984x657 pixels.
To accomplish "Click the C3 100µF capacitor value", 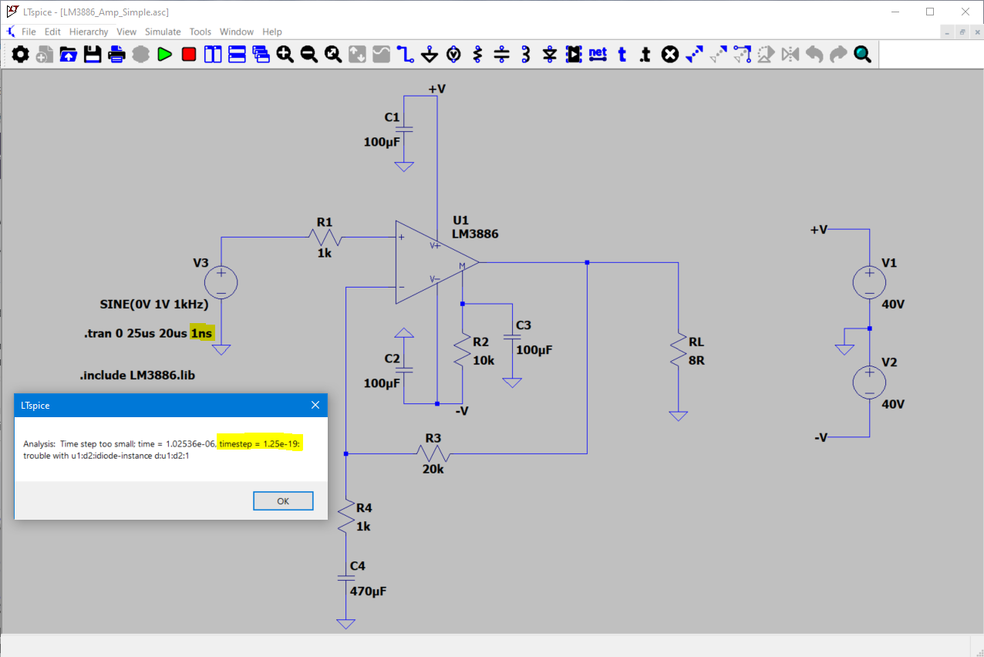I will pyautogui.click(x=534, y=349).
